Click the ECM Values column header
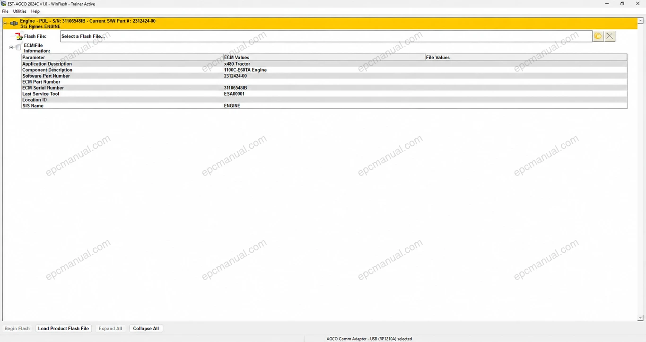This screenshot has width=646, height=342. (324, 57)
